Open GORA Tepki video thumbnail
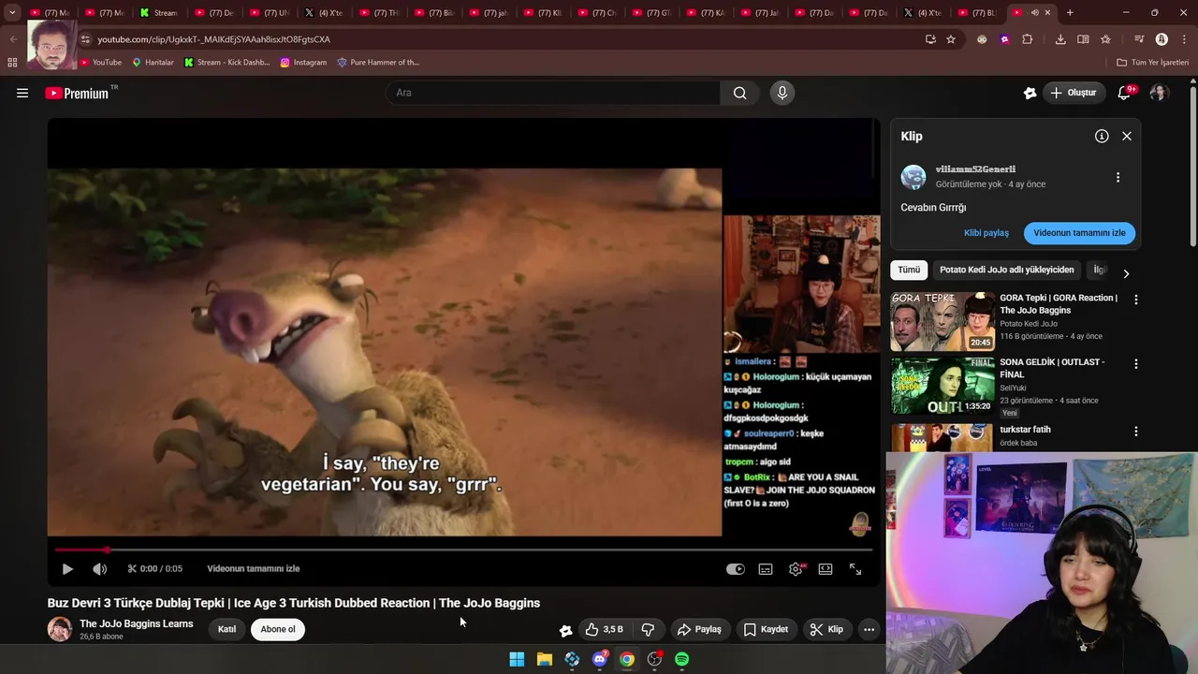This screenshot has width=1198, height=674. point(942,321)
